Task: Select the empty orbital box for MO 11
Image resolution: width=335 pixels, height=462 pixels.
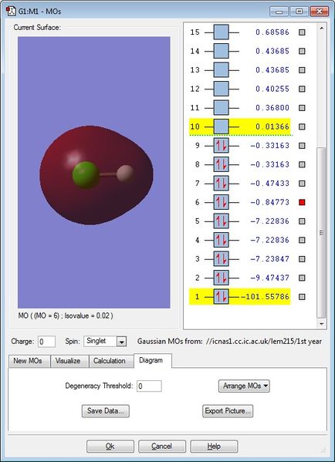Action: pos(222,108)
